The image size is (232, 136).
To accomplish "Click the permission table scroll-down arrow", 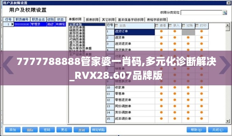I will (x=228, y=121).
